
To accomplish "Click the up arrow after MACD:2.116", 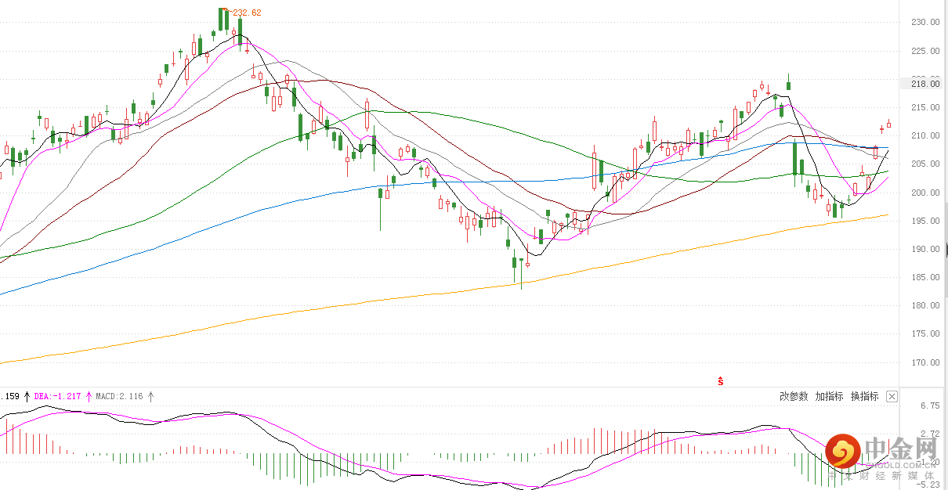I will pyautogui.click(x=150, y=397).
